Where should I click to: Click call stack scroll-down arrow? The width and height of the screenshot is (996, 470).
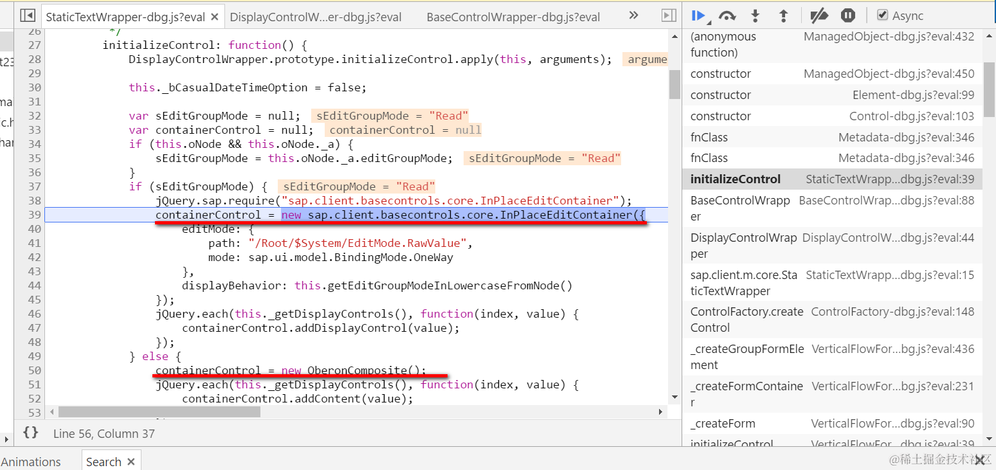pos(989,440)
